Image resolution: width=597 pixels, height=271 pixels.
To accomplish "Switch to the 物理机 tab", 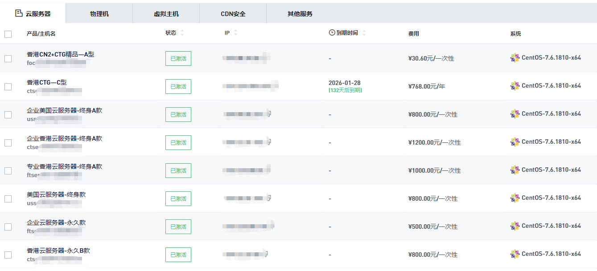I will tap(99, 13).
